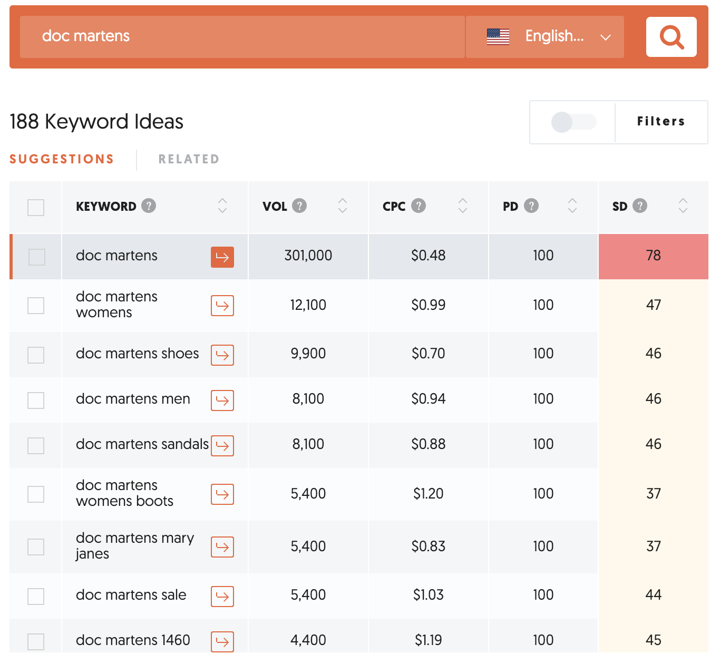This screenshot has height=664, width=720.
Task: Select the 301,000 volume cell
Action: coord(308,256)
